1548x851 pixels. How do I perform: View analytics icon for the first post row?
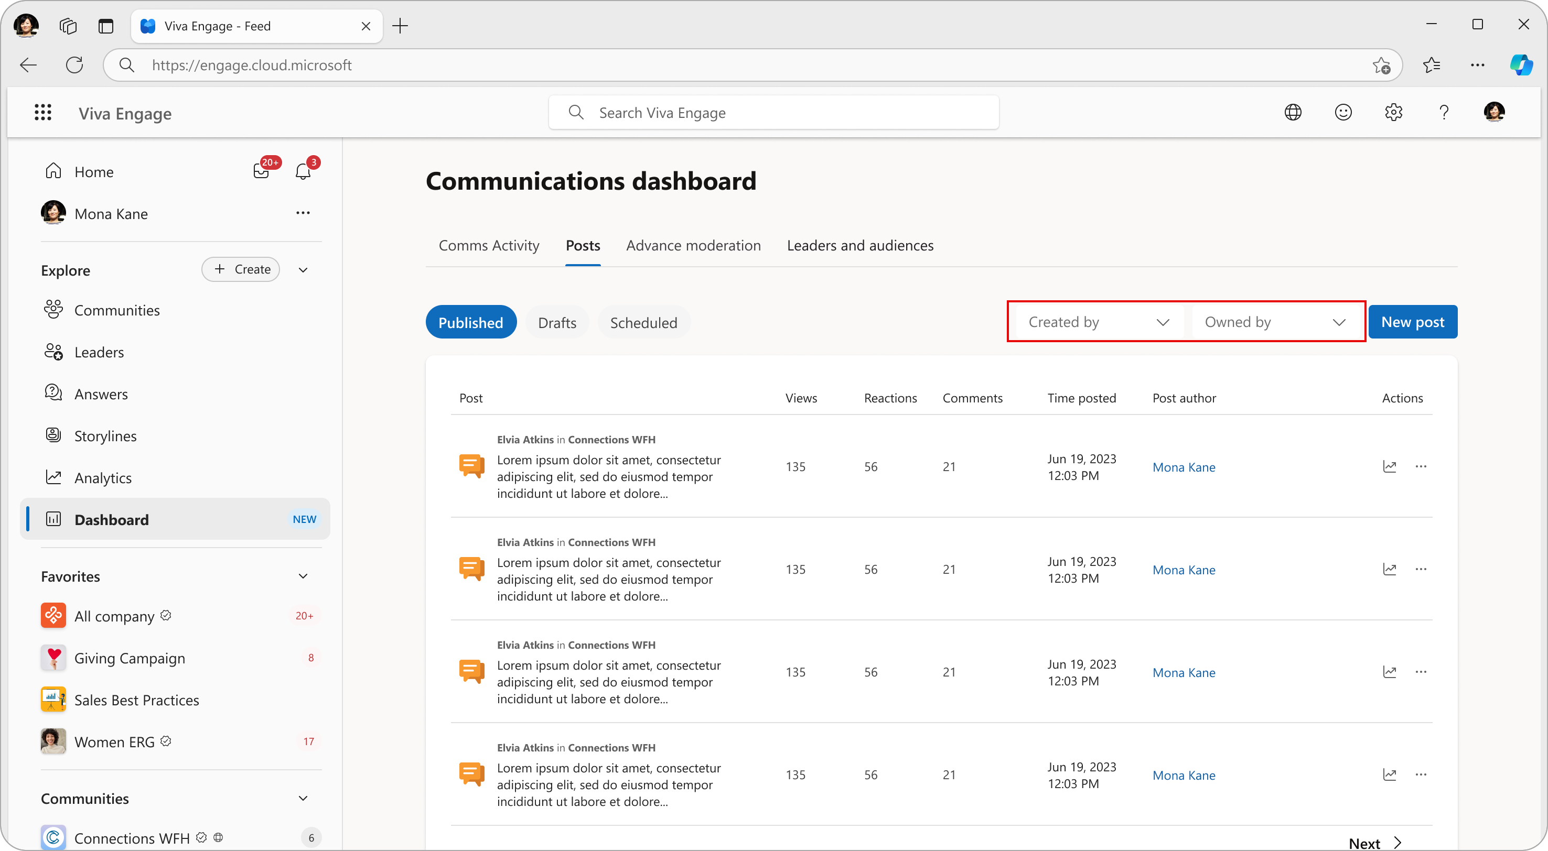(x=1389, y=467)
